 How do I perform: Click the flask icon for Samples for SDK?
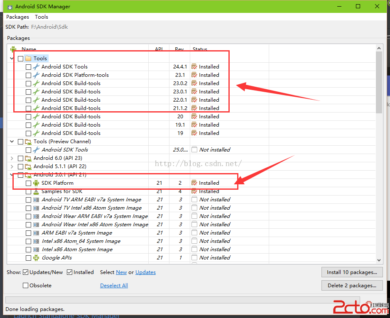[x=36, y=191]
